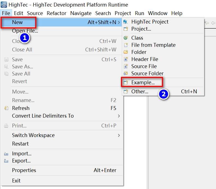Image resolution: width=216 pixels, height=189 pixels.
Task: Select Source File entry
Action: [163, 66]
